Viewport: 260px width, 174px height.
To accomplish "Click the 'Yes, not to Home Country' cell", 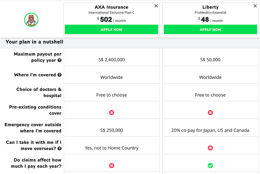I will 111,148.
